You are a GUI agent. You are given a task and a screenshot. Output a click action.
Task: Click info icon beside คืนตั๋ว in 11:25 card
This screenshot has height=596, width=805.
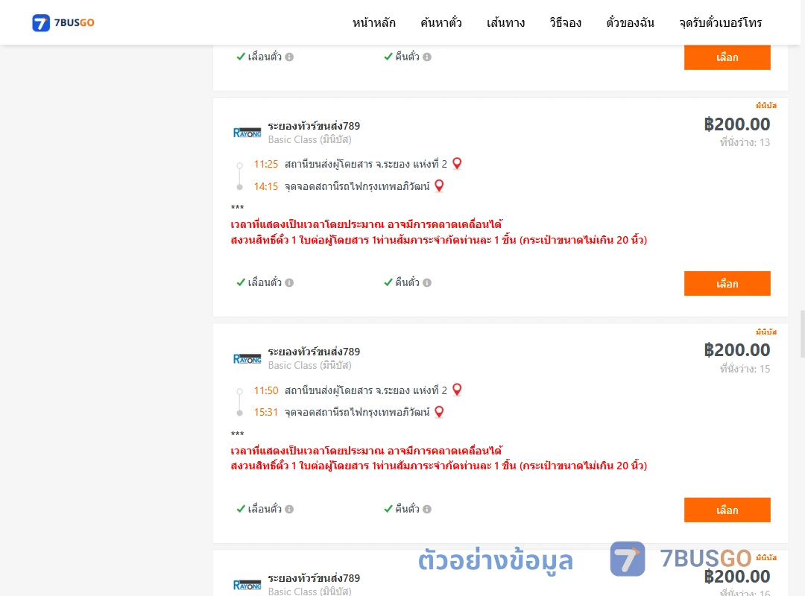click(427, 283)
